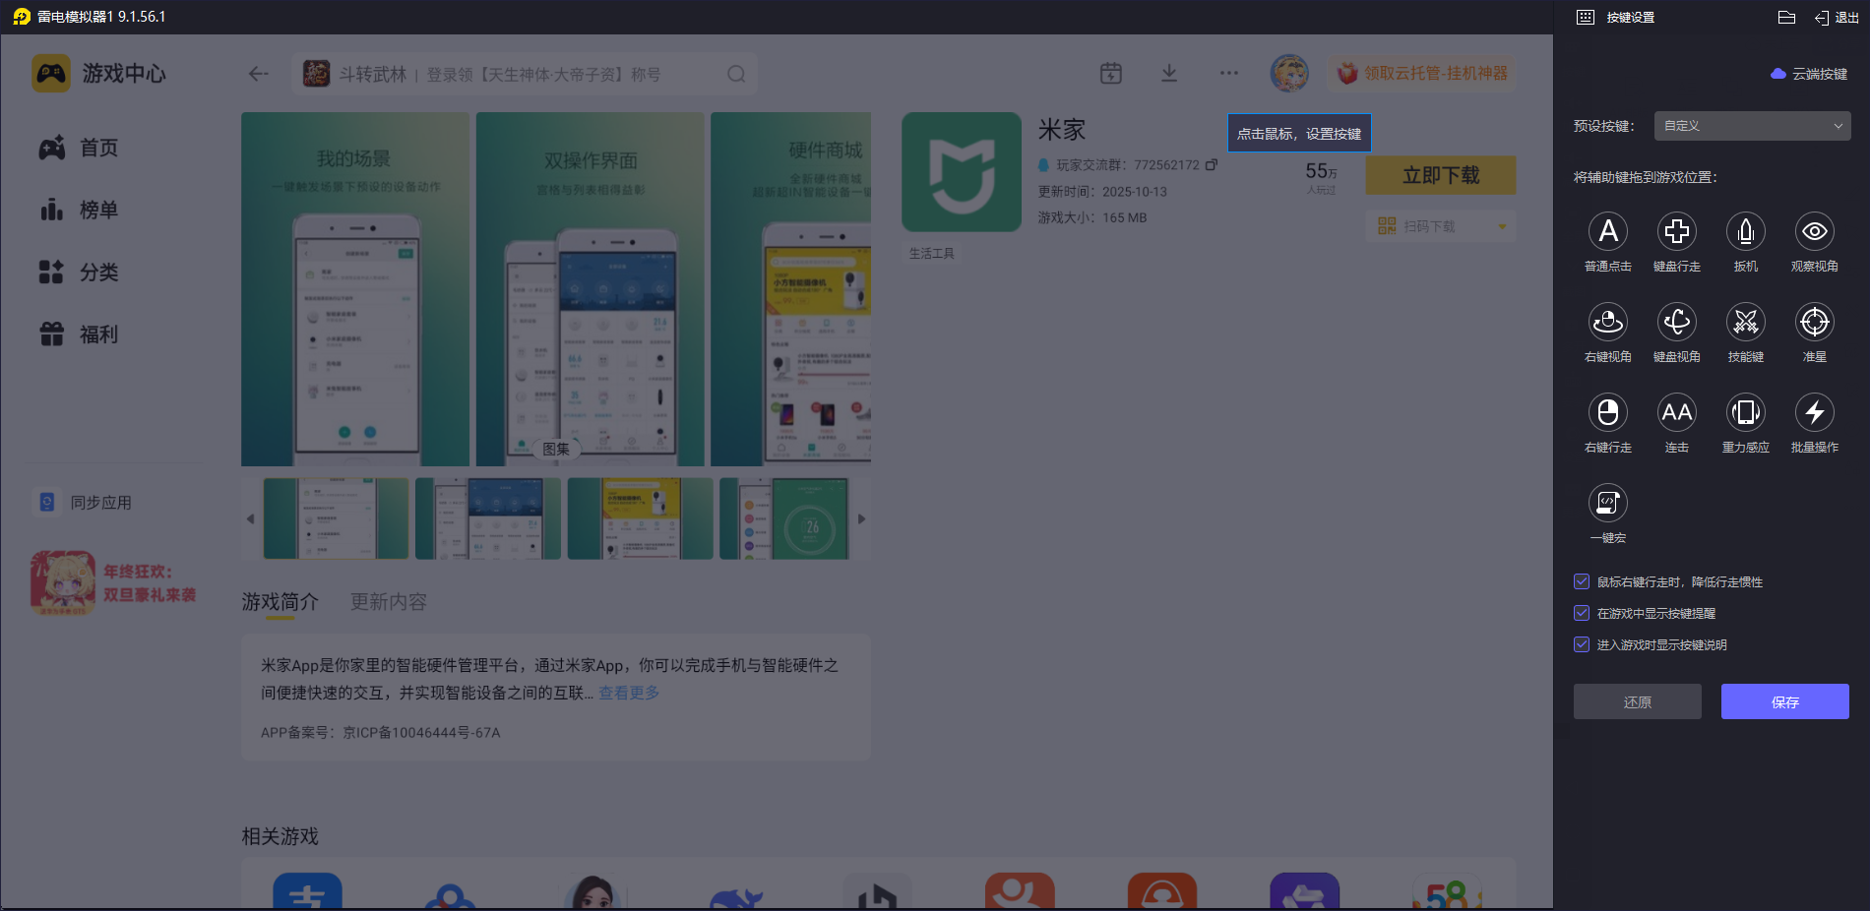Image resolution: width=1870 pixels, height=911 pixels.
Task: Select the 准星 crosshair icon
Action: point(1815,323)
